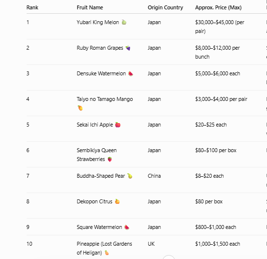This screenshot has height=259, width=267.
Task: Select the UK origin cell
Action: tap(151, 244)
